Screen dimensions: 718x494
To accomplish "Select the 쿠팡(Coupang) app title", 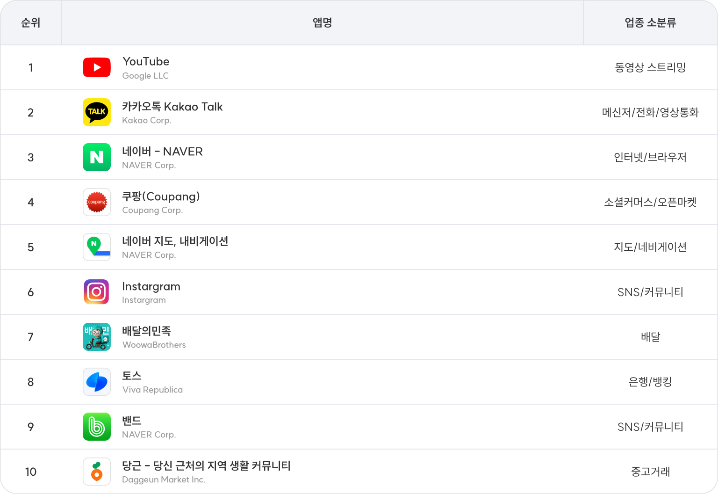I will (x=161, y=196).
